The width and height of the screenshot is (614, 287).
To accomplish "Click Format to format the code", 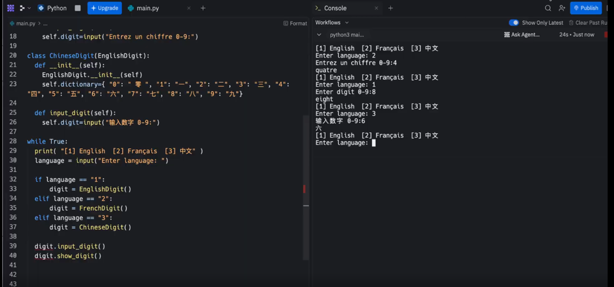I will coord(295,23).
